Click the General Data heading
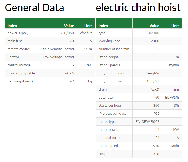Image resolution: width=188 pixels, height=162 pixels. coord(35,8)
